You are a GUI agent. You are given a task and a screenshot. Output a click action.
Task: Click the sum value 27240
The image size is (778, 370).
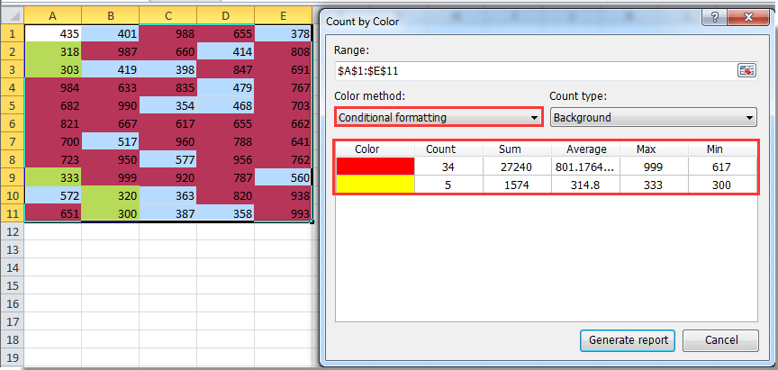pos(518,167)
